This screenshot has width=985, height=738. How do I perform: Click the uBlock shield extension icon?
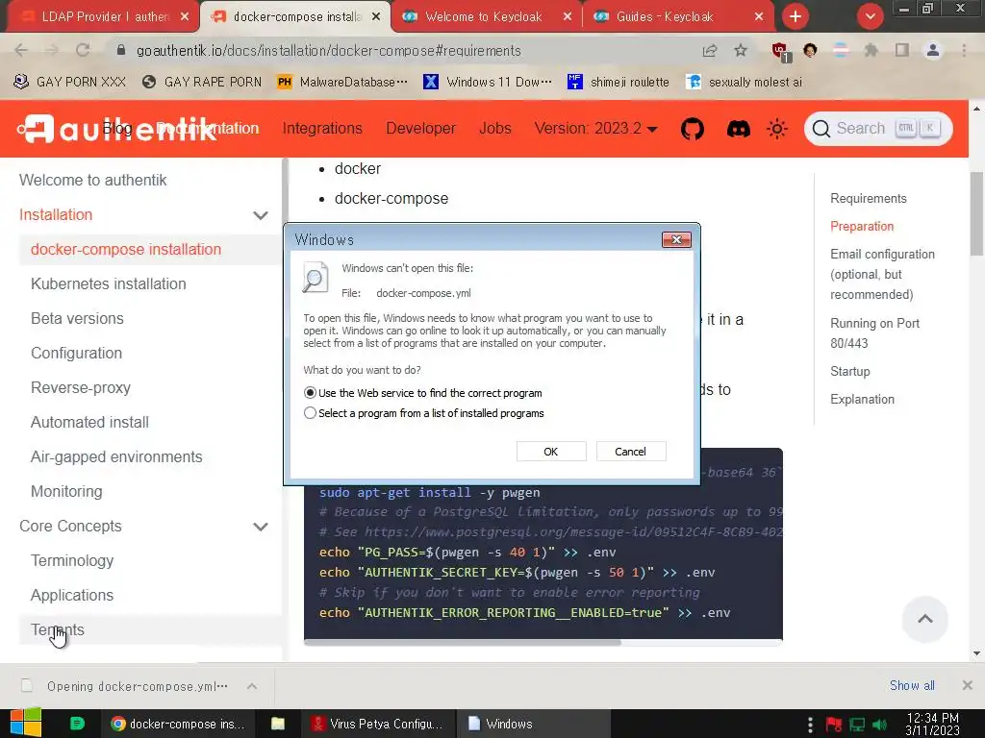pyautogui.click(x=780, y=52)
